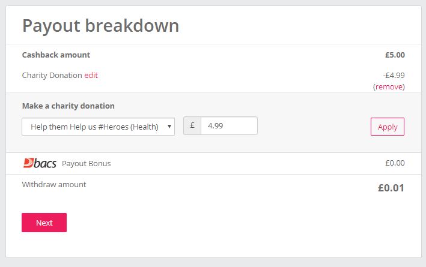The image size is (426, 267).
Task: Click the Charity Donation label text
Action: click(52, 75)
